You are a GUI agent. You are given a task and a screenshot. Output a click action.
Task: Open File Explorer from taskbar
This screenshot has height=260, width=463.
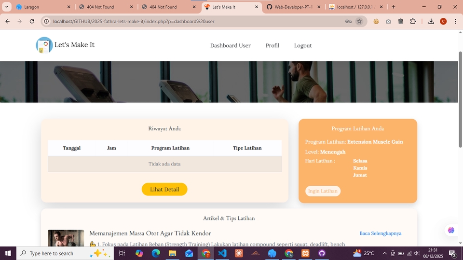point(173,253)
